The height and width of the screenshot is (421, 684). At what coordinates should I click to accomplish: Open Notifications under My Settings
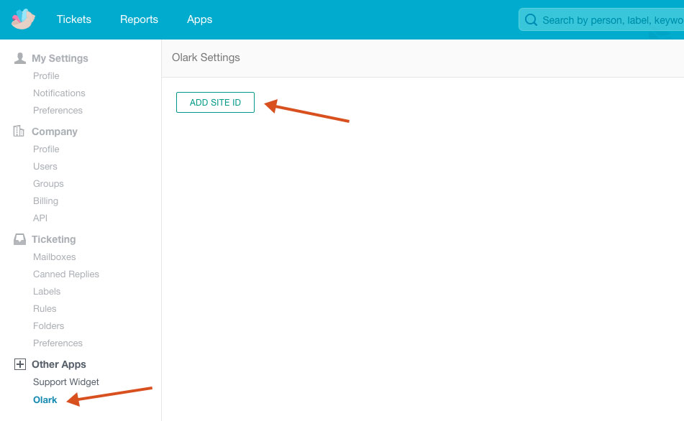tap(59, 93)
